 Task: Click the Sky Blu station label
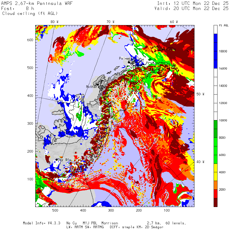pos(64,160)
